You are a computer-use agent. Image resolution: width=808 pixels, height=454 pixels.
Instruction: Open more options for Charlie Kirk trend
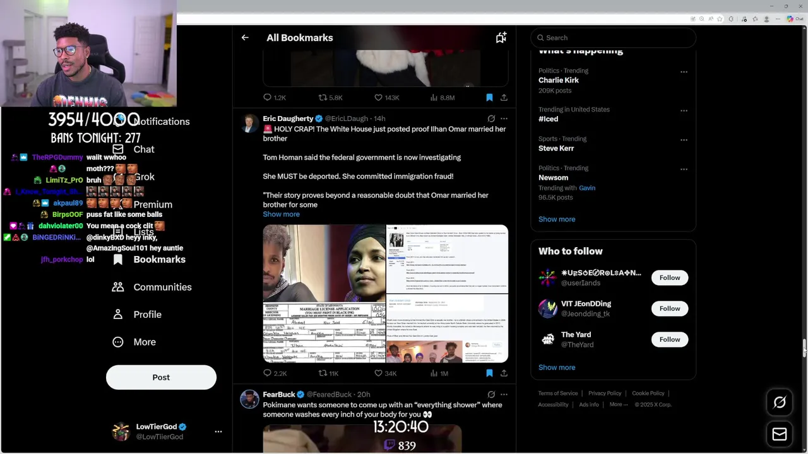tap(684, 72)
